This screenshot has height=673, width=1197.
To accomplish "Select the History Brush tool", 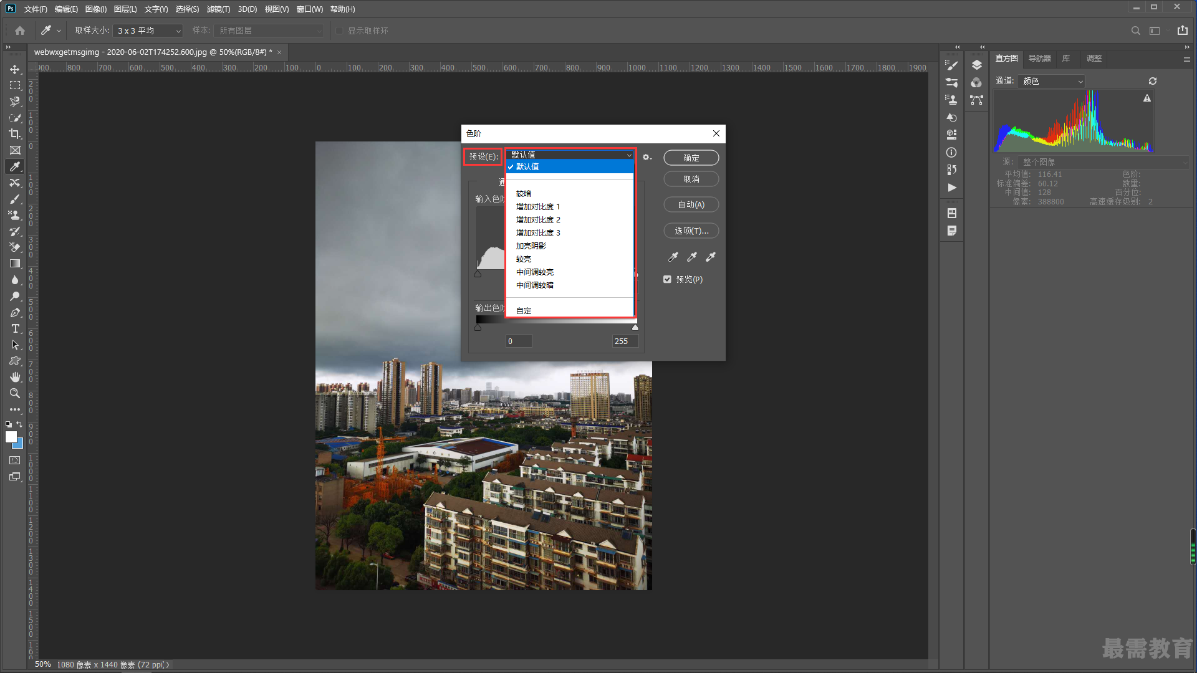I will (15, 231).
